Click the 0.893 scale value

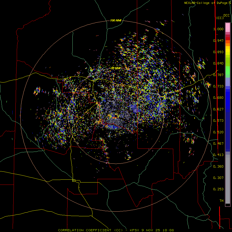point(218,52)
